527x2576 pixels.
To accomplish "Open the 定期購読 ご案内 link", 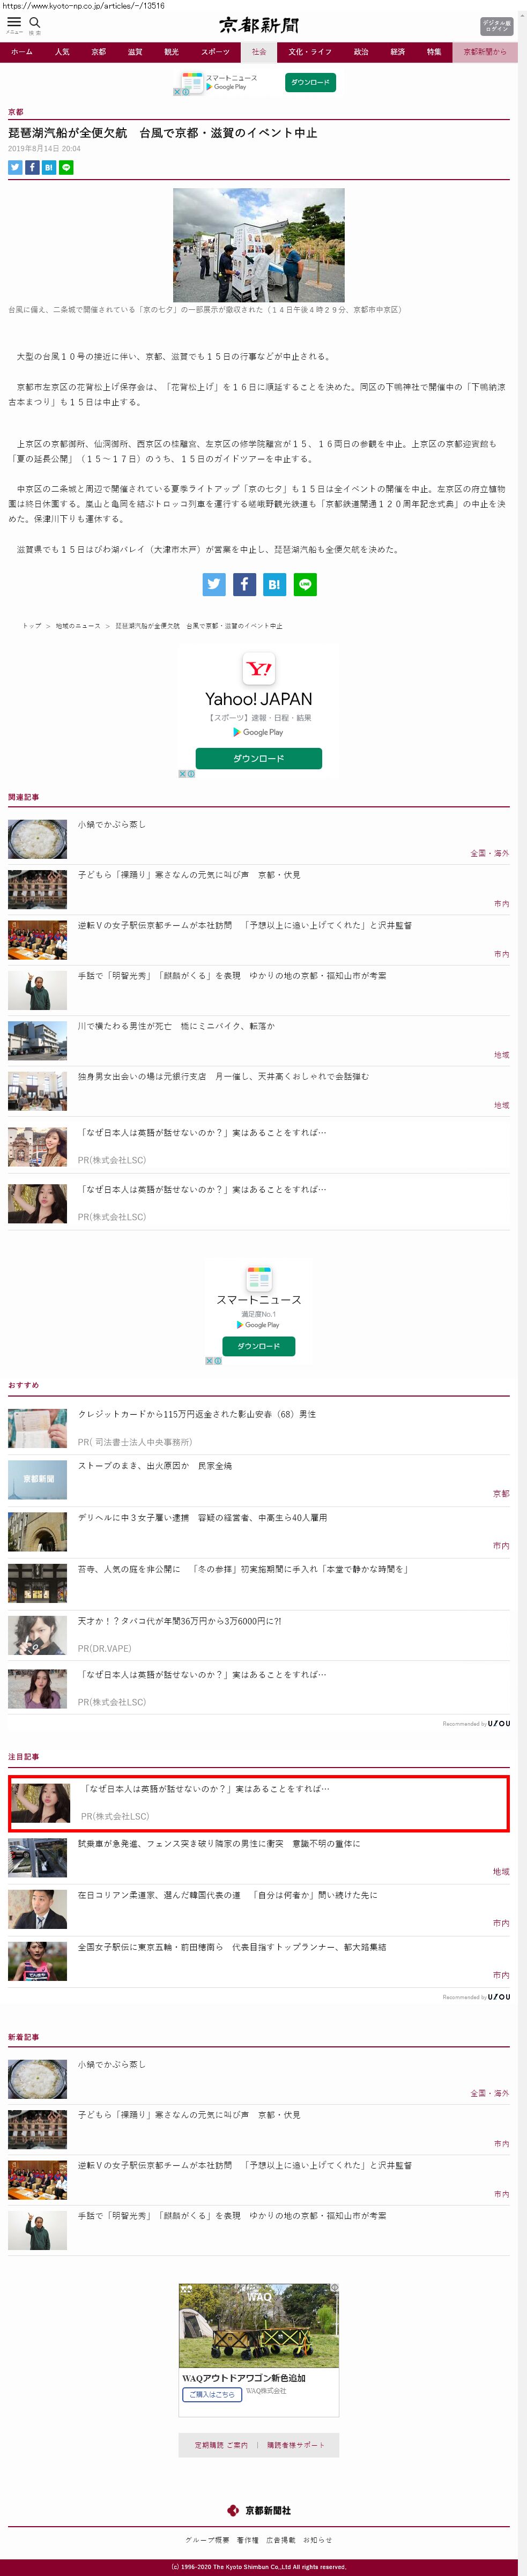I will point(221,2445).
